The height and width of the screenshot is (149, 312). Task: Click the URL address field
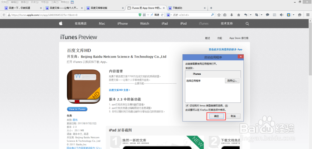tap(75, 15)
